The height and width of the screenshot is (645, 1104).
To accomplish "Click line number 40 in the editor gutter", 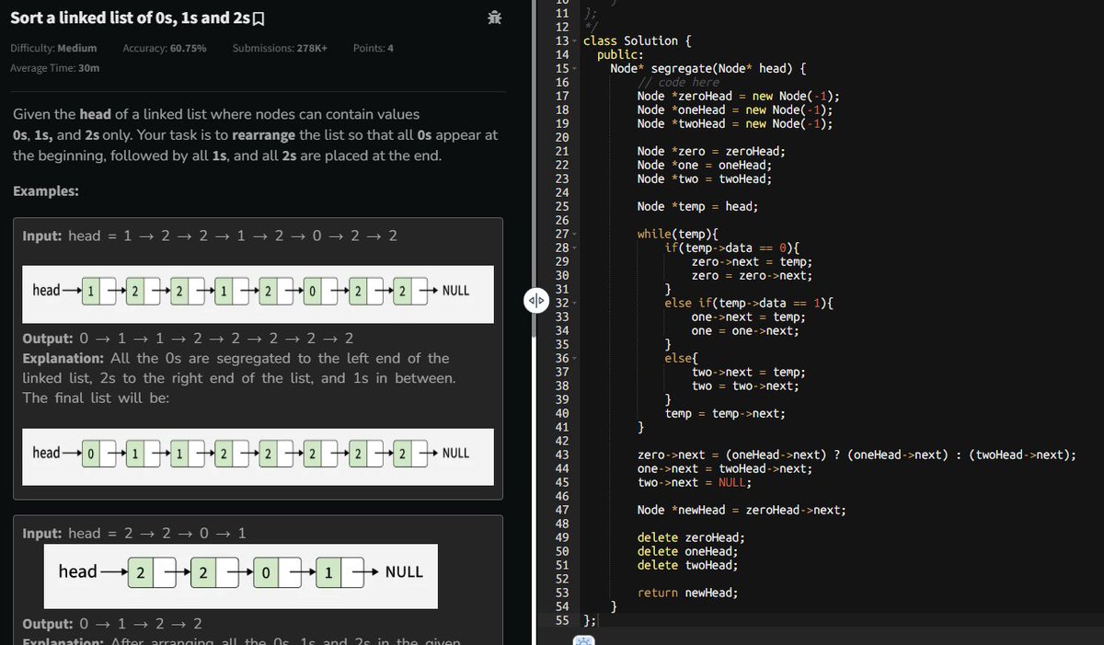I will 562,413.
